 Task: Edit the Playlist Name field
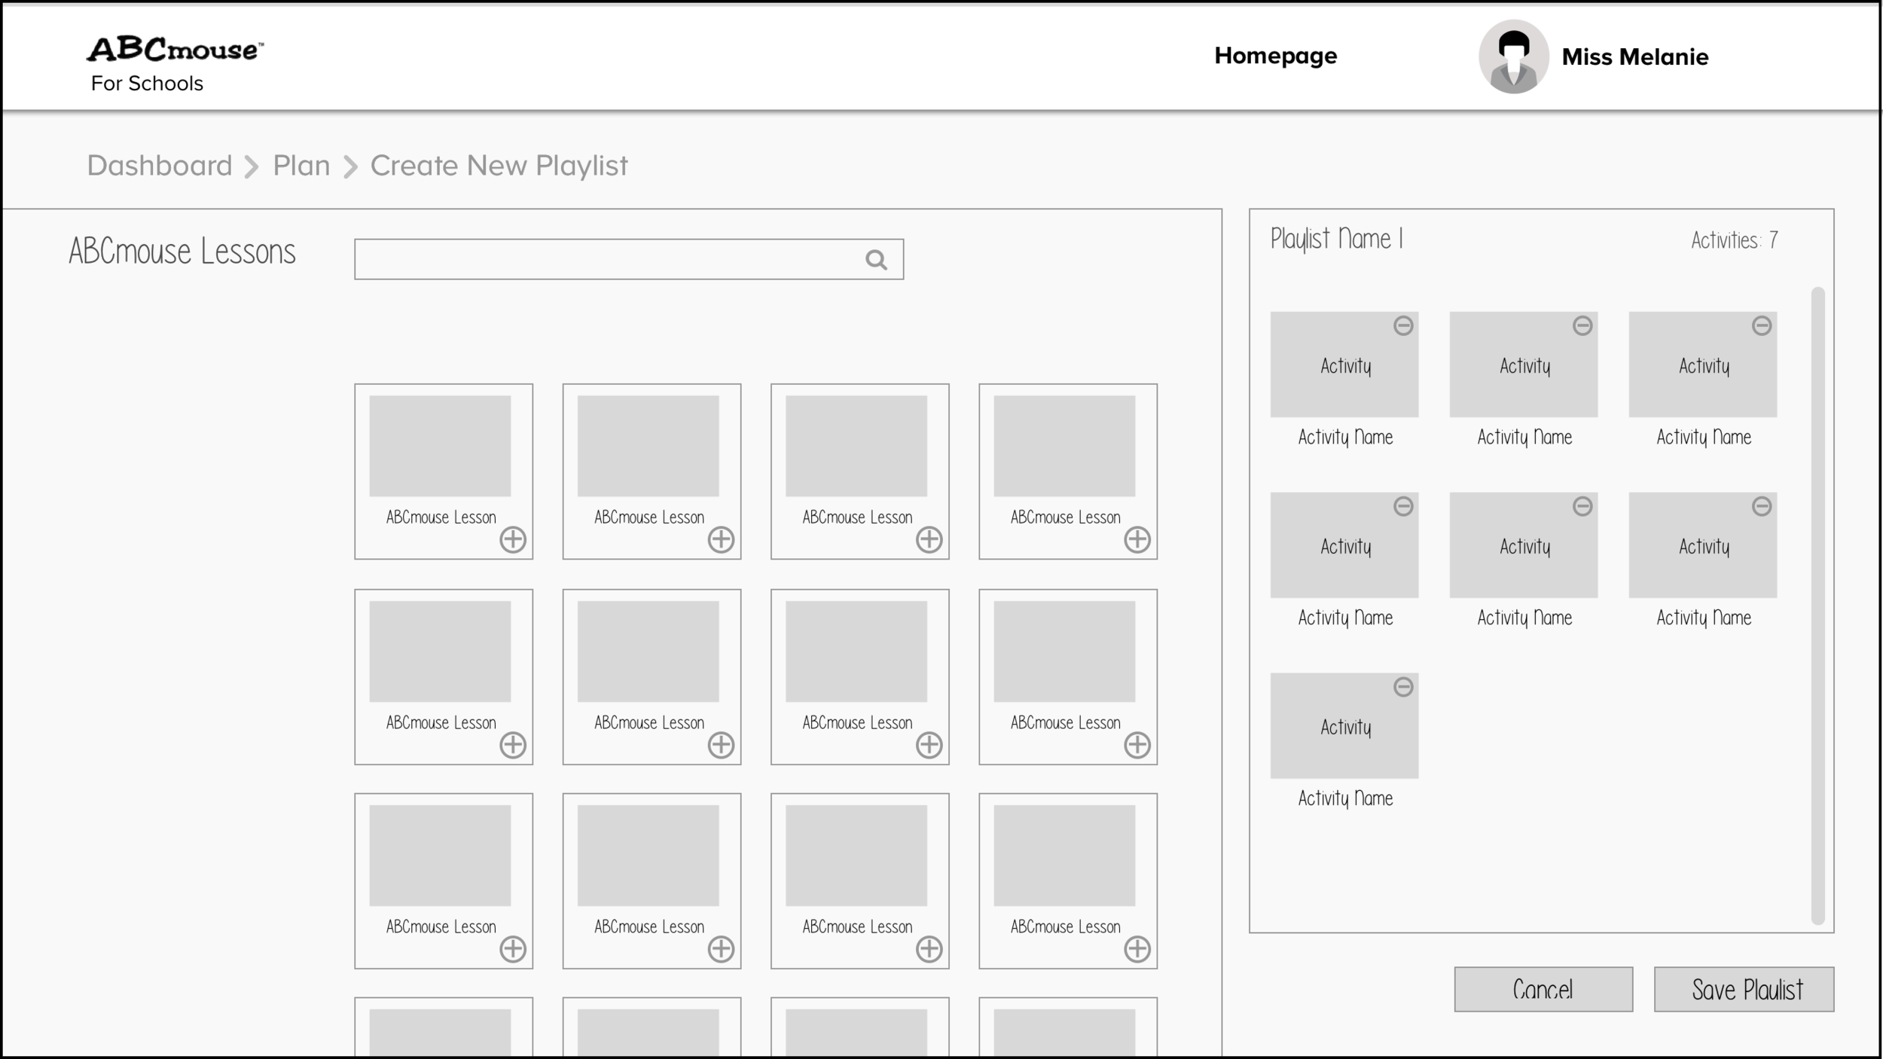[1337, 240]
